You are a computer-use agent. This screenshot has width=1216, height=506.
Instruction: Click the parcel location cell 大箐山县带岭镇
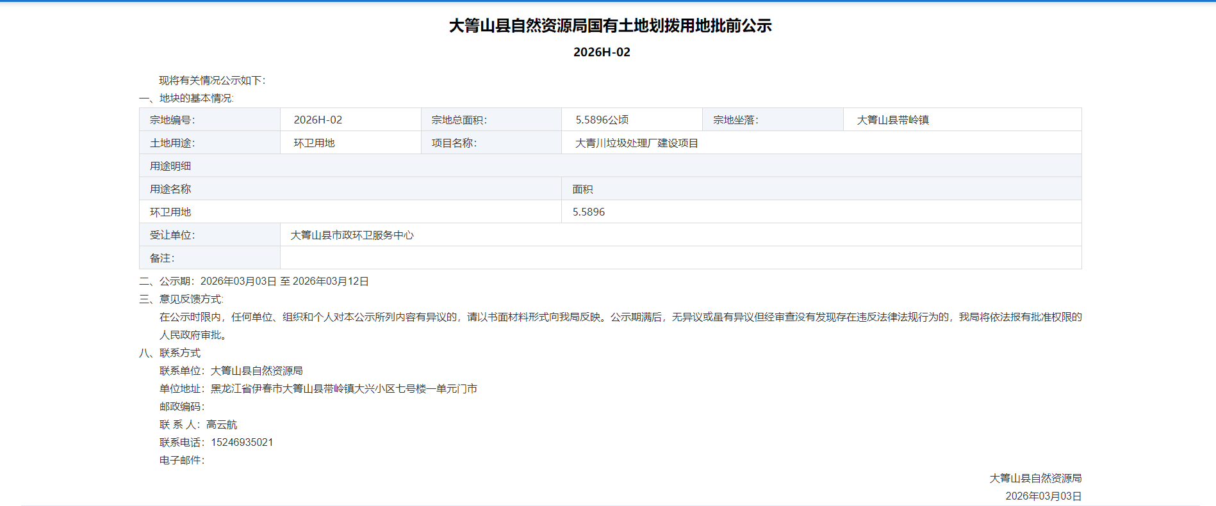click(x=892, y=120)
